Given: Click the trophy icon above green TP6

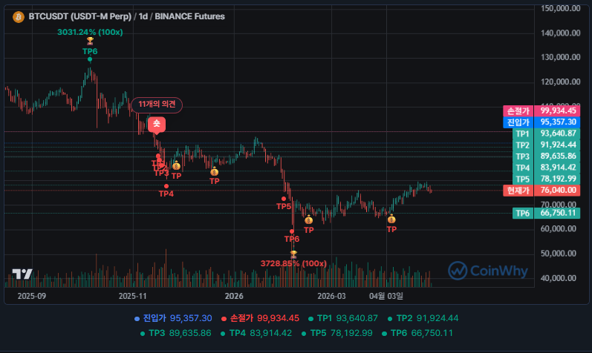Looking at the screenshot, I should coord(90,42).
